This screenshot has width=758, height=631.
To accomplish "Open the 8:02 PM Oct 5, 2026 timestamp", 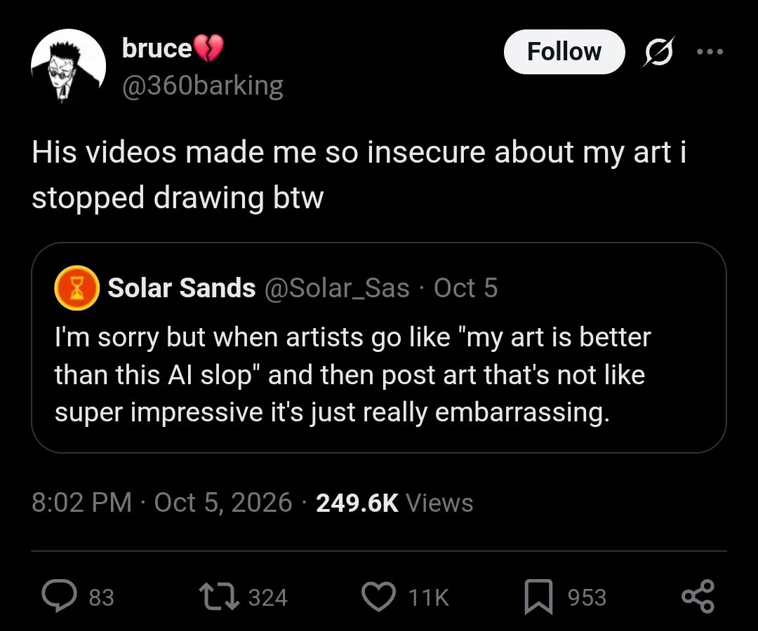I will click(162, 503).
